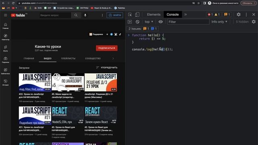Click orange issue counter in Issues bar
Viewport: 258px width, 145px height.
pos(146,29)
